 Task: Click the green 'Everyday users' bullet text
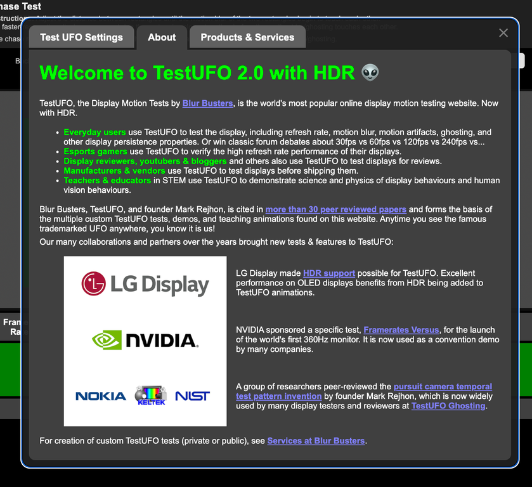coord(94,133)
